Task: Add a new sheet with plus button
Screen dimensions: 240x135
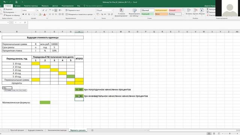Action: click(92, 130)
